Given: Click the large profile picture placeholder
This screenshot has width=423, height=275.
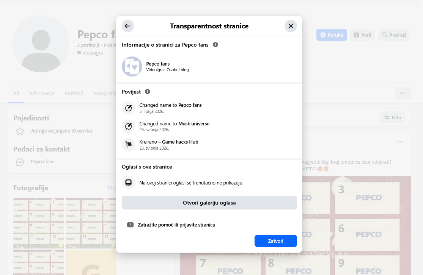Looking at the screenshot, I should coord(41,44).
